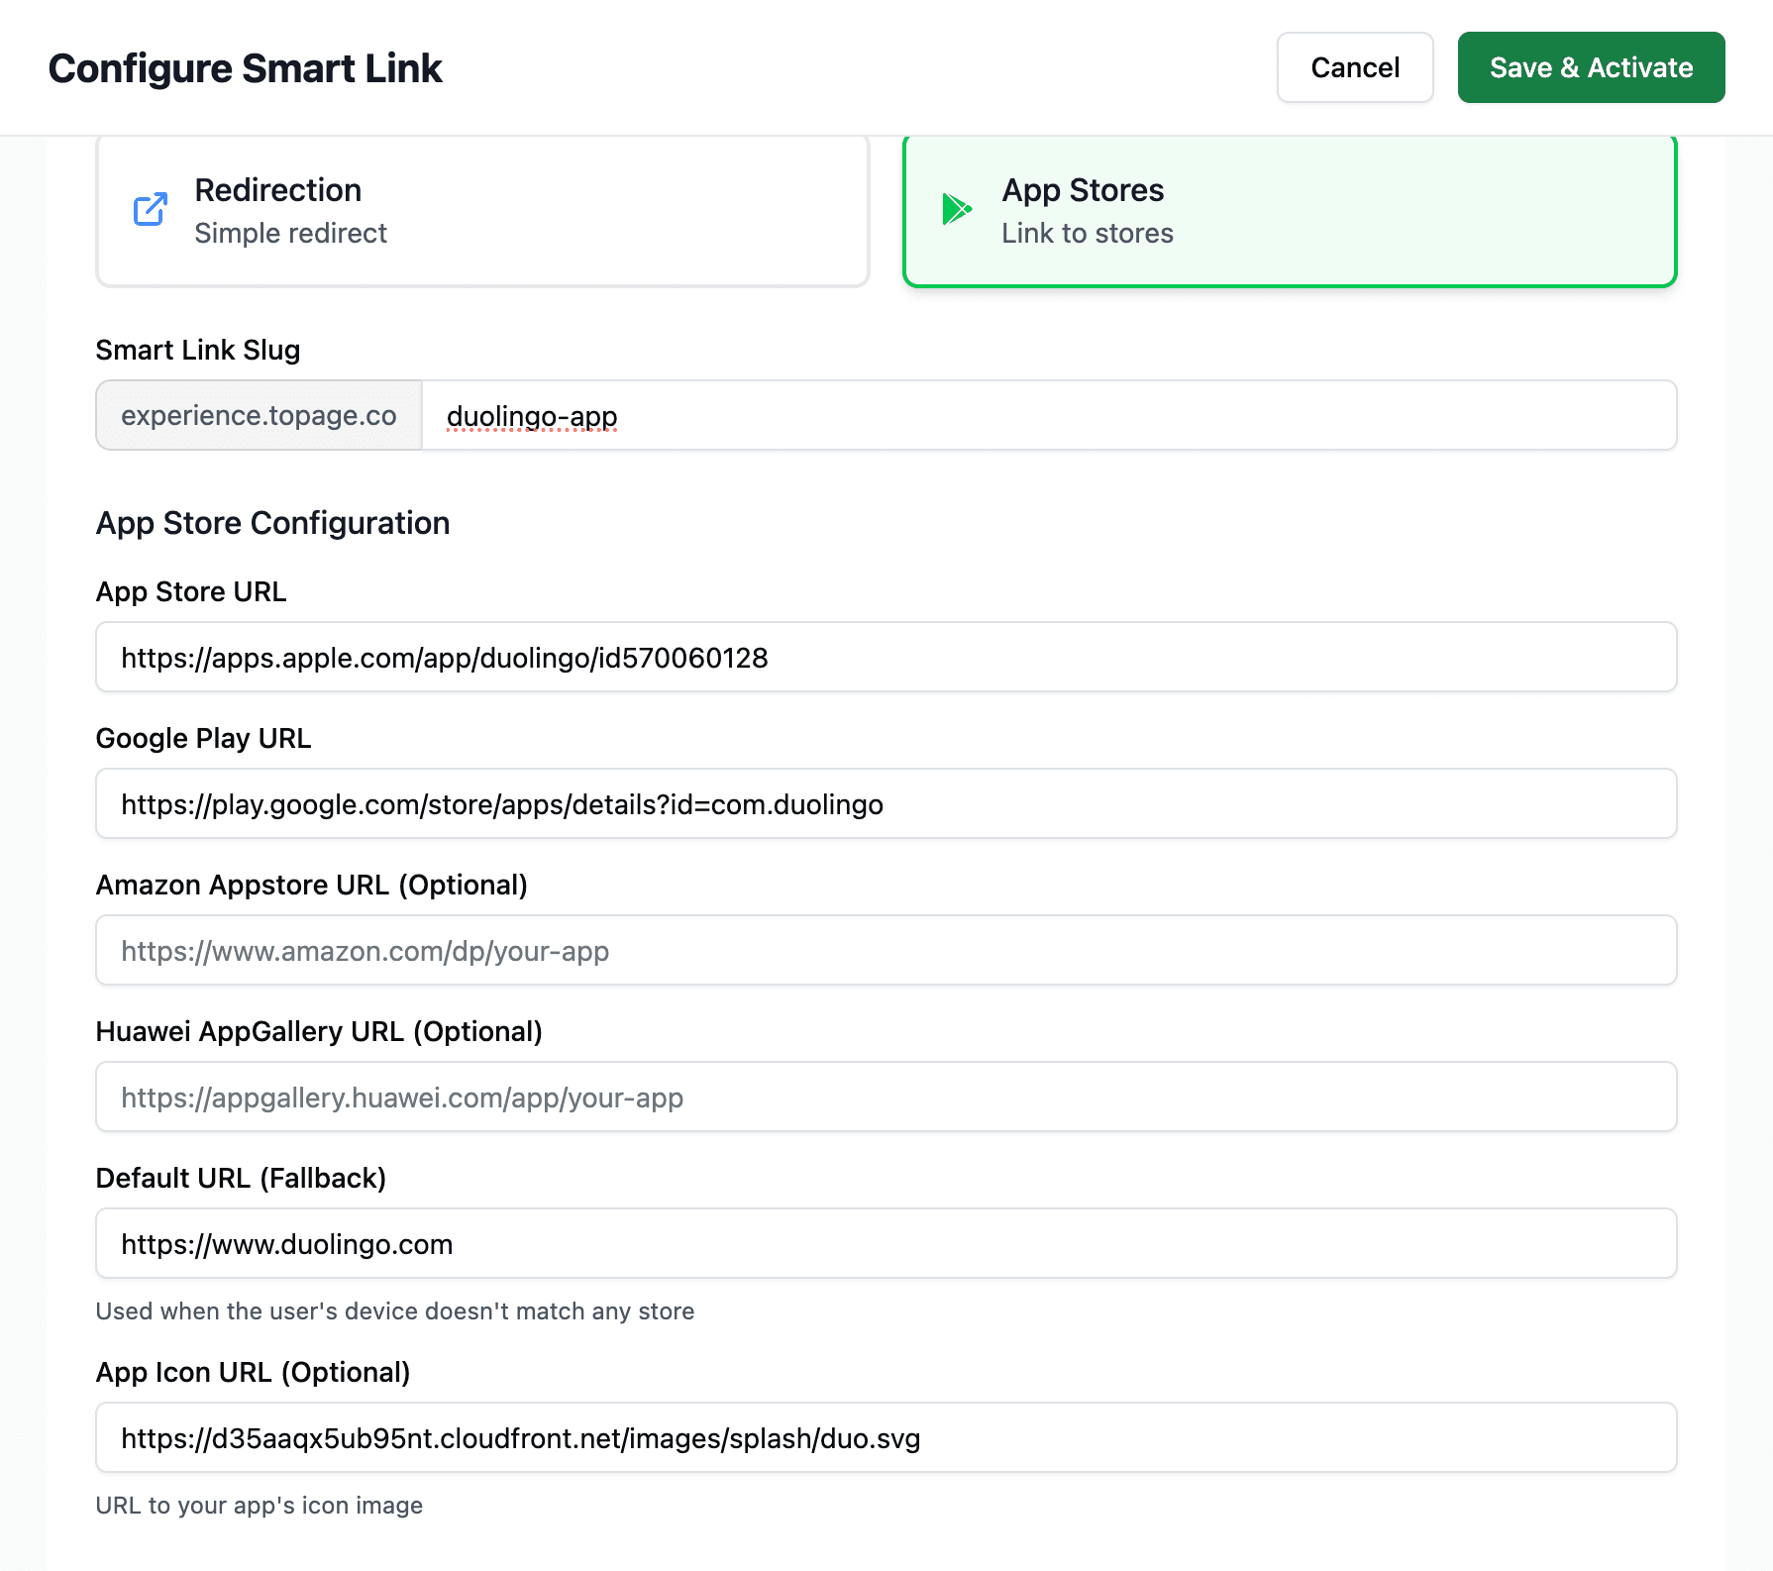Image resolution: width=1773 pixels, height=1571 pixels.
Task: Click the Cancel button
Action: [1354, 67]
